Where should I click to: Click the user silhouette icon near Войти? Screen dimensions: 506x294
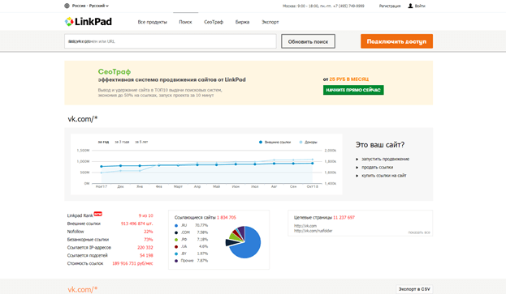point(410,6)
